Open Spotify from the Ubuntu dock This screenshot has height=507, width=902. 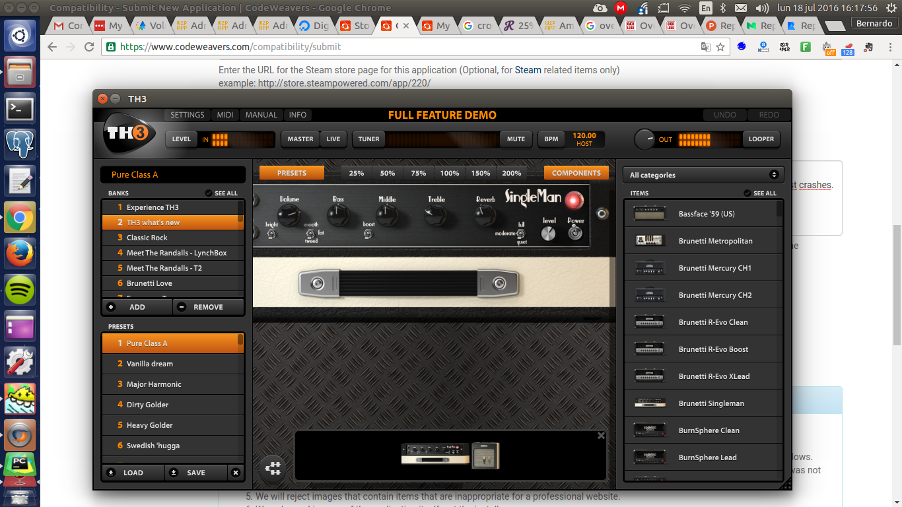pyautogui.click(x=20, y=290)
